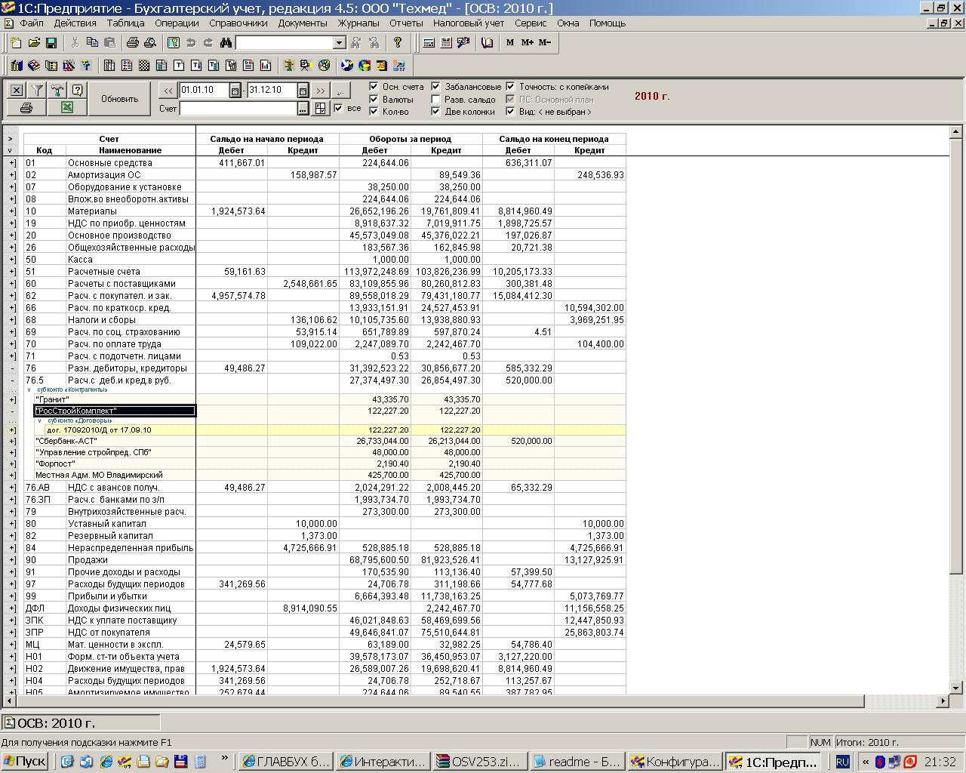Enable the Разв. сальдо checkbox
Viewport: 966px width, 773px height.
[x=436, y=99]
